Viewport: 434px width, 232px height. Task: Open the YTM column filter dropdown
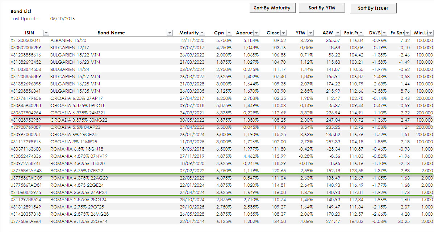coord(311,33)
